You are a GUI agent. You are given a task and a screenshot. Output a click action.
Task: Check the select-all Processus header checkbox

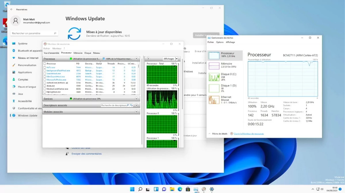click(x=45, y=64)
